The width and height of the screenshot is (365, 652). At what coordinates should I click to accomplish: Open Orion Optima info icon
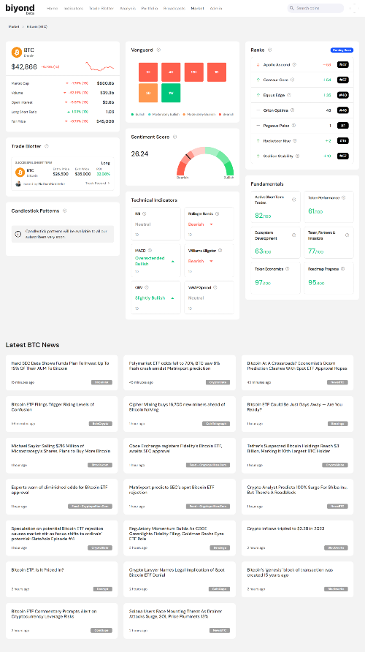click(x=292, y=110)
